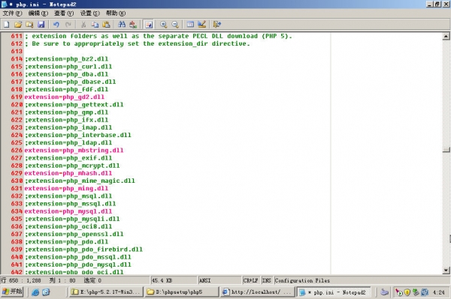The width and height of the screenshot is (451, 299).
Task: Click the vertical scrollbar up arrow
Action: 446,36
